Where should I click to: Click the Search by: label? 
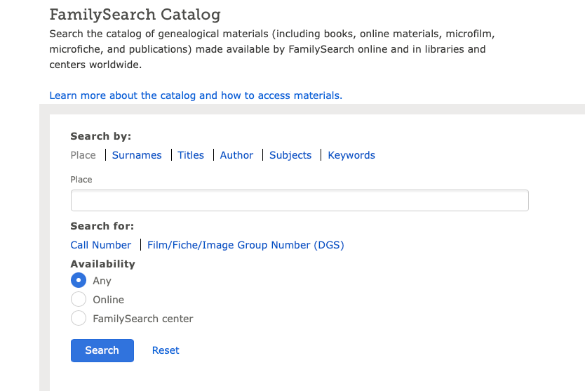pos(101,136)
